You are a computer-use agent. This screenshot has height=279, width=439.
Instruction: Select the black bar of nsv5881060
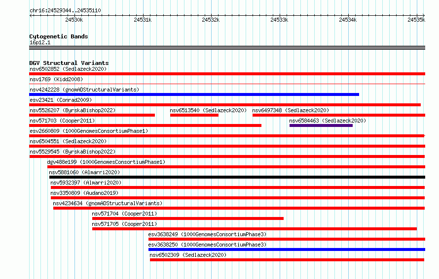click(x=237, y=177)
